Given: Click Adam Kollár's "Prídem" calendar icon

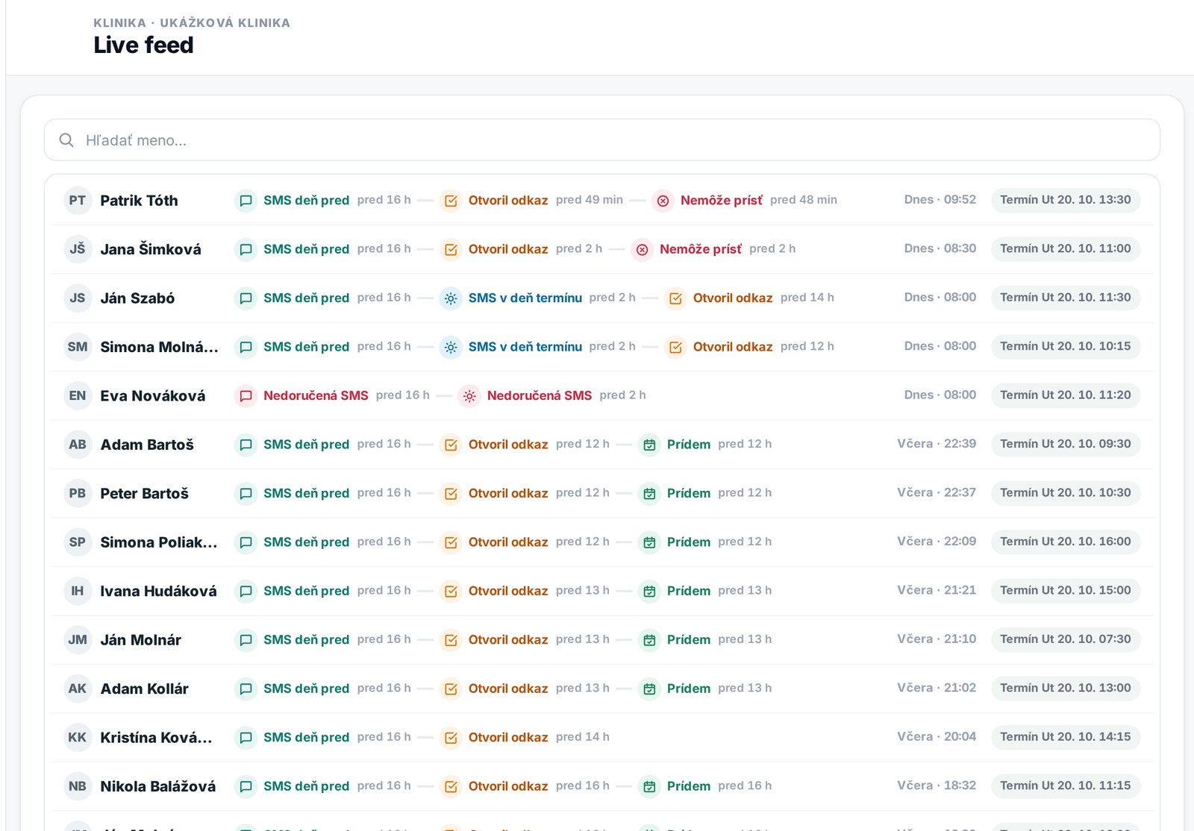Looking at the screenshot, I should 649,689.
